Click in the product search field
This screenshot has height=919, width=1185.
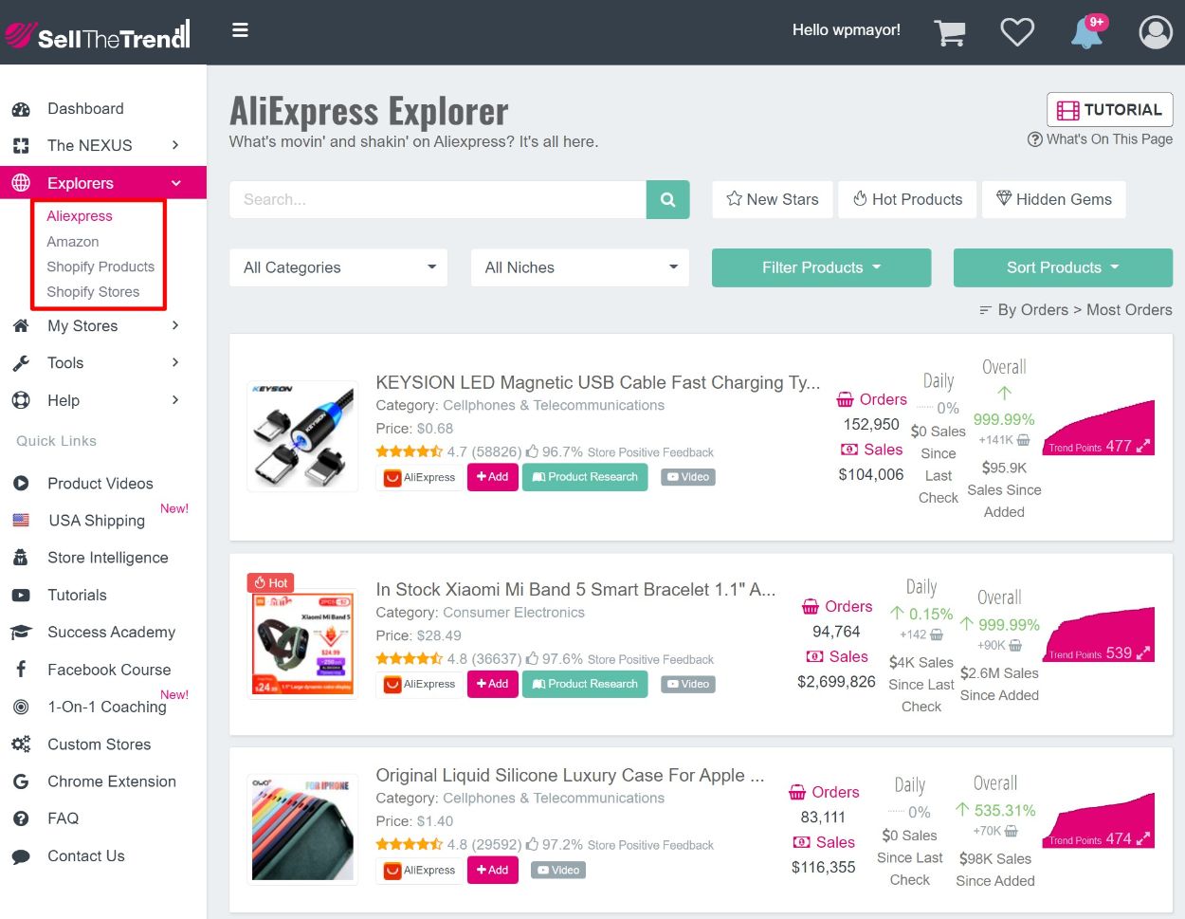[x=438, y=199]
